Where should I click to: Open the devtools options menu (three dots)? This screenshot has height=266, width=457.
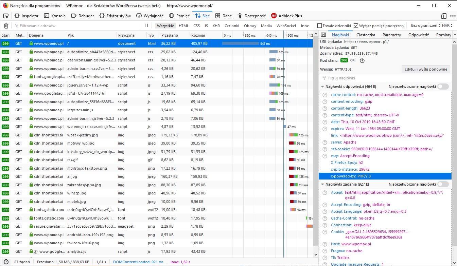click(453, 16)
